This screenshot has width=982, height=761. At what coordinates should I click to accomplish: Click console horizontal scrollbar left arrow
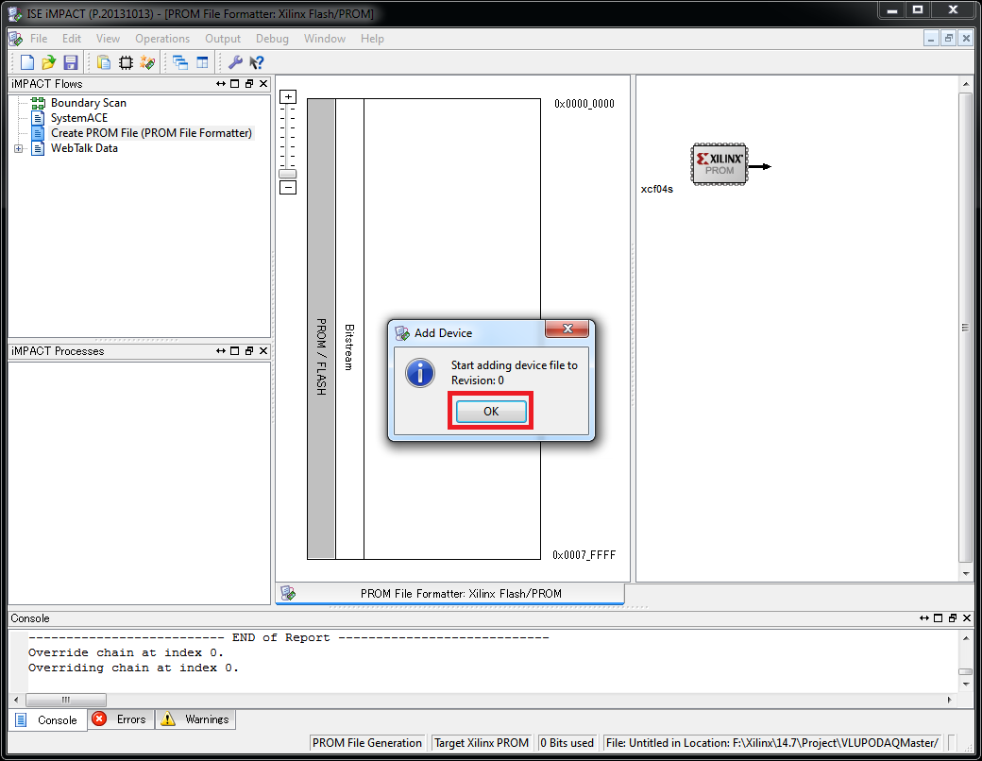[16, 700]
